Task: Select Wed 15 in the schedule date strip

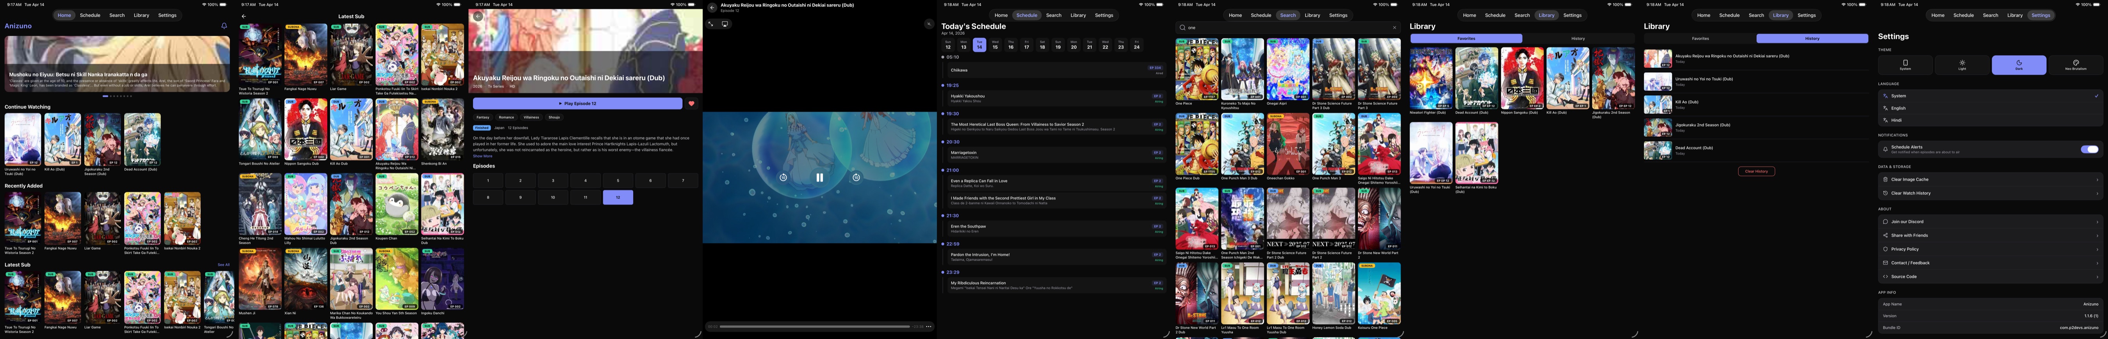Action: coord(995,45)
